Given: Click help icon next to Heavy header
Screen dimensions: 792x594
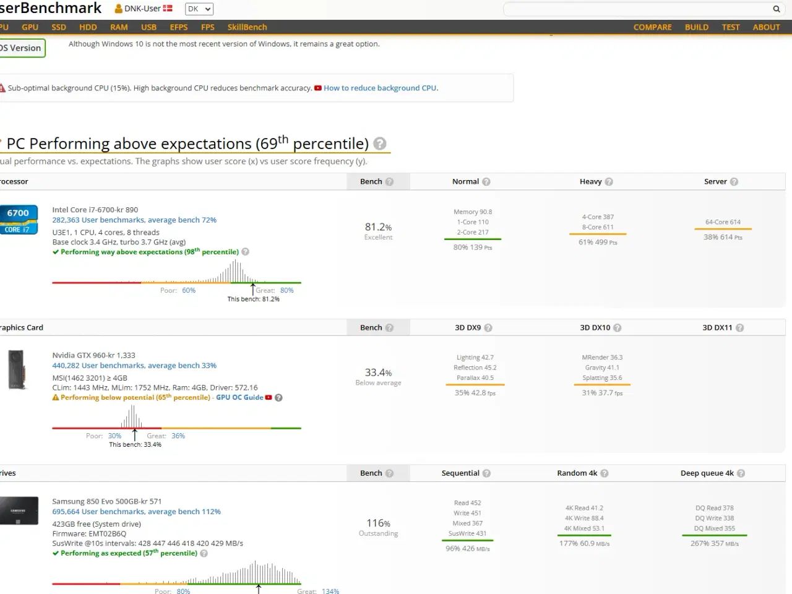Looking at the screenshot, I should (x=609, y=181).
